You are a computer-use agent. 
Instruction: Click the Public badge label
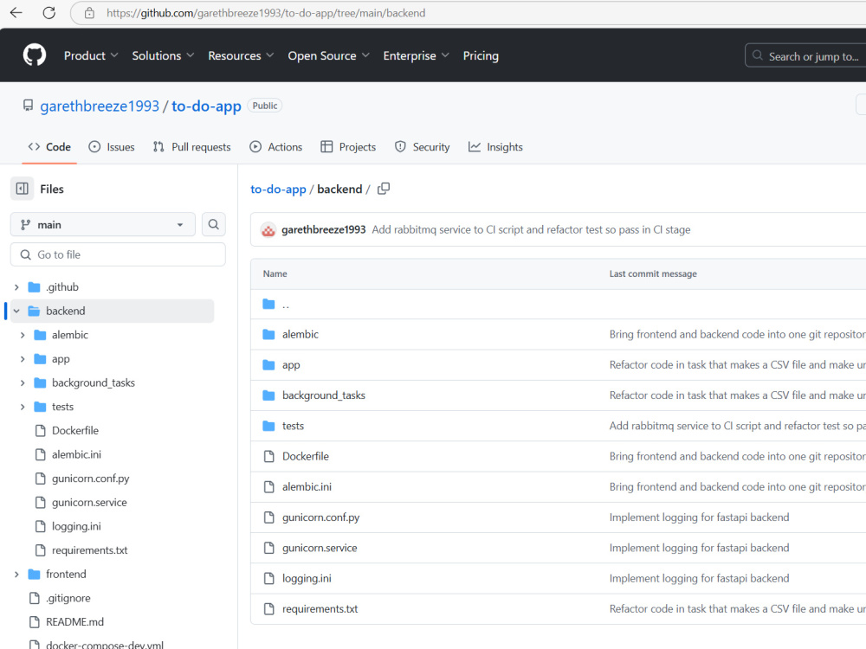click(265, 106)
